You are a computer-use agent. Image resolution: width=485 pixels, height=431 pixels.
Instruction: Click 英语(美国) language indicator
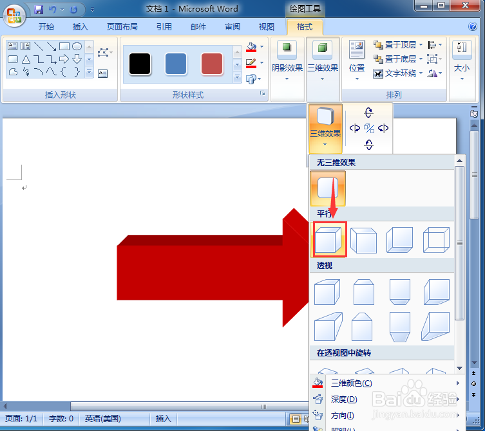pos(102,419)
